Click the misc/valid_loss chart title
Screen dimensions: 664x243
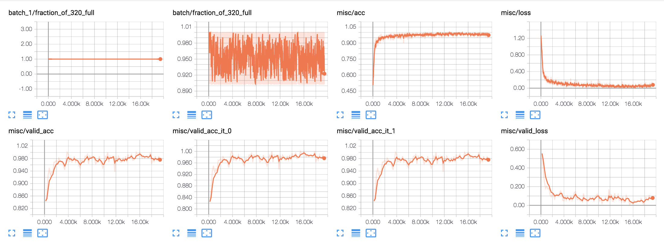524,131
